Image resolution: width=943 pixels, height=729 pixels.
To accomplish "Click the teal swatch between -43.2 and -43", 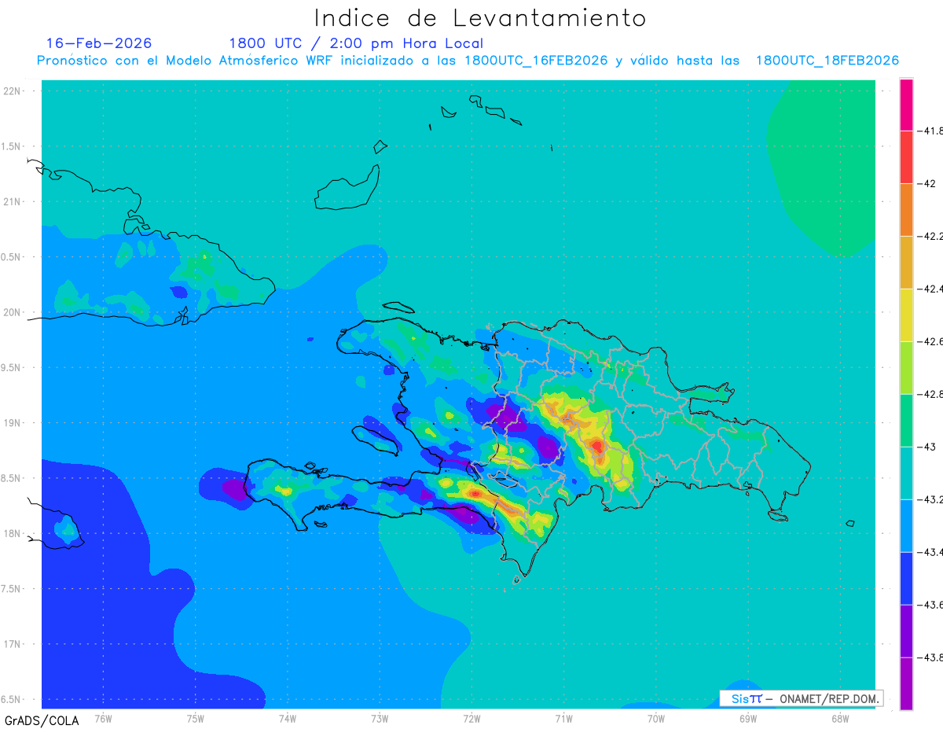I will coord(906,473).
